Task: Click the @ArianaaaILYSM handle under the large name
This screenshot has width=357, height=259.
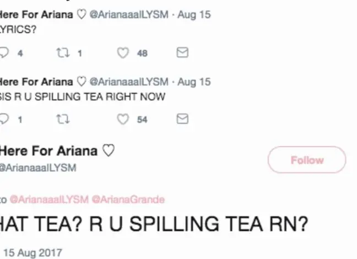Action: click(x=37, y=168)
